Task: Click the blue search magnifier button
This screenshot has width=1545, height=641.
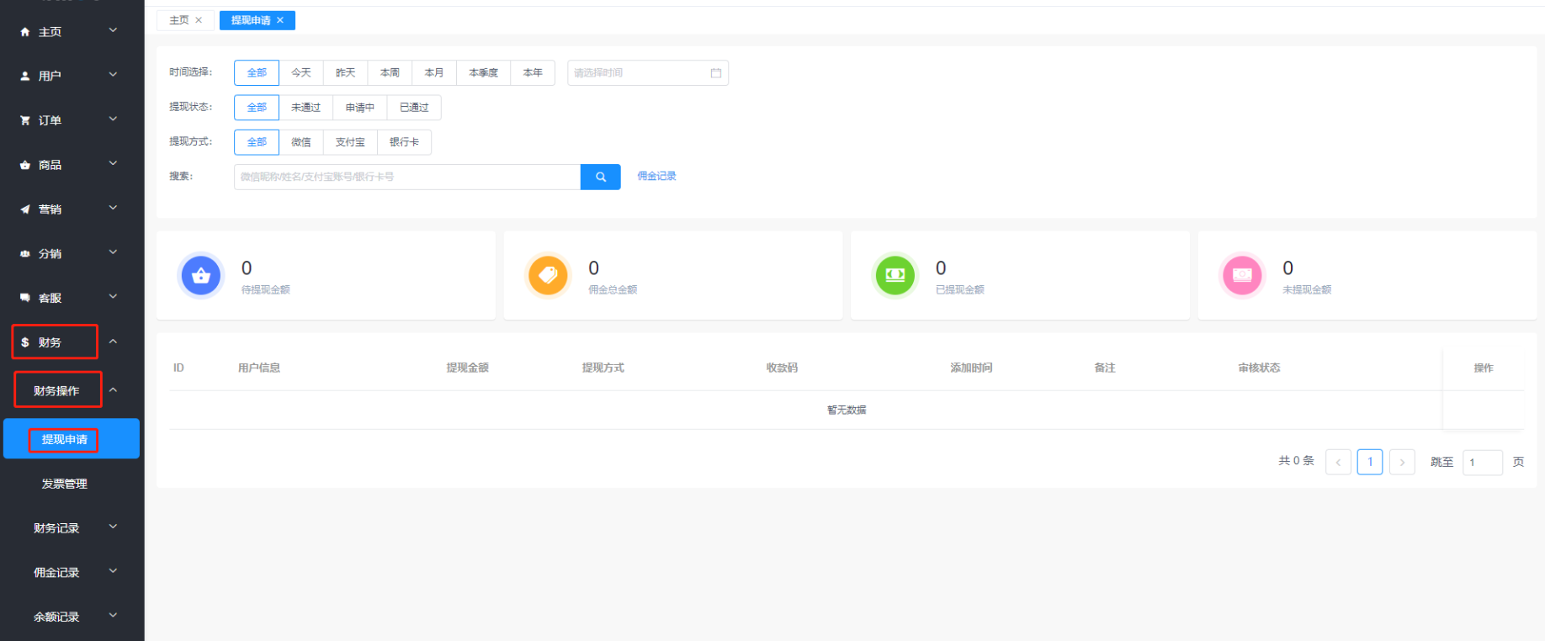Action: coord(600,177)
